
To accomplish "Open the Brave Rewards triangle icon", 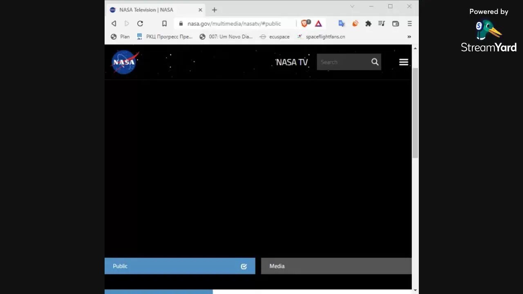I will point(318,24).
